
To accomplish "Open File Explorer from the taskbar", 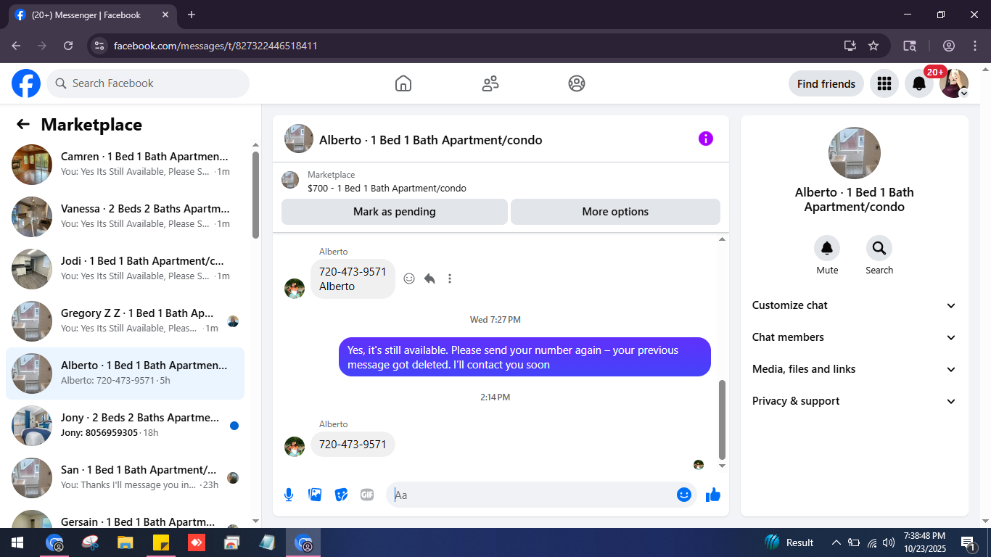I will [126, 542].
